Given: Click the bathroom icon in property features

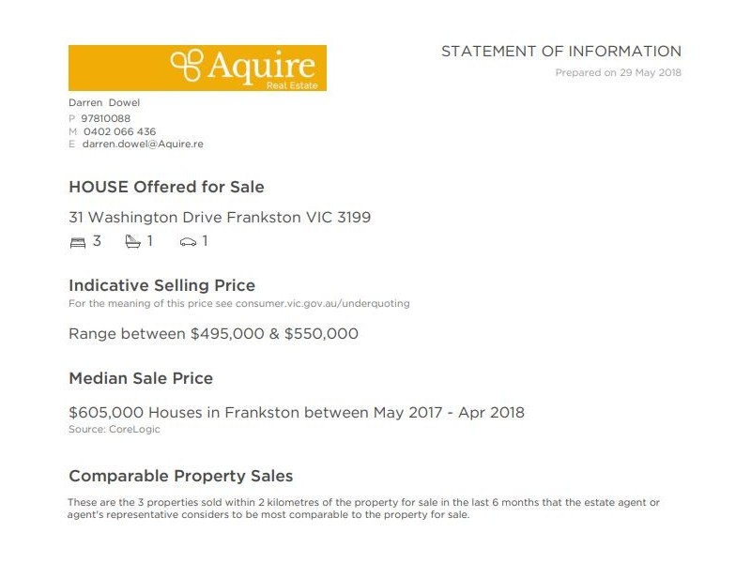Looking at the screenshot, I should pos(132,241).
